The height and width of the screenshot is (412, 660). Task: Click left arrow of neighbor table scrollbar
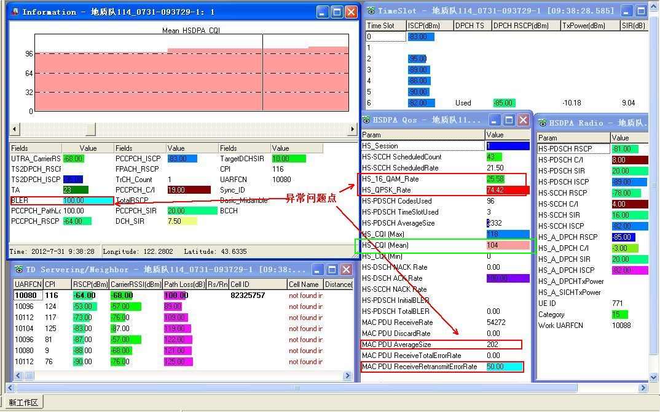point(18,375)
